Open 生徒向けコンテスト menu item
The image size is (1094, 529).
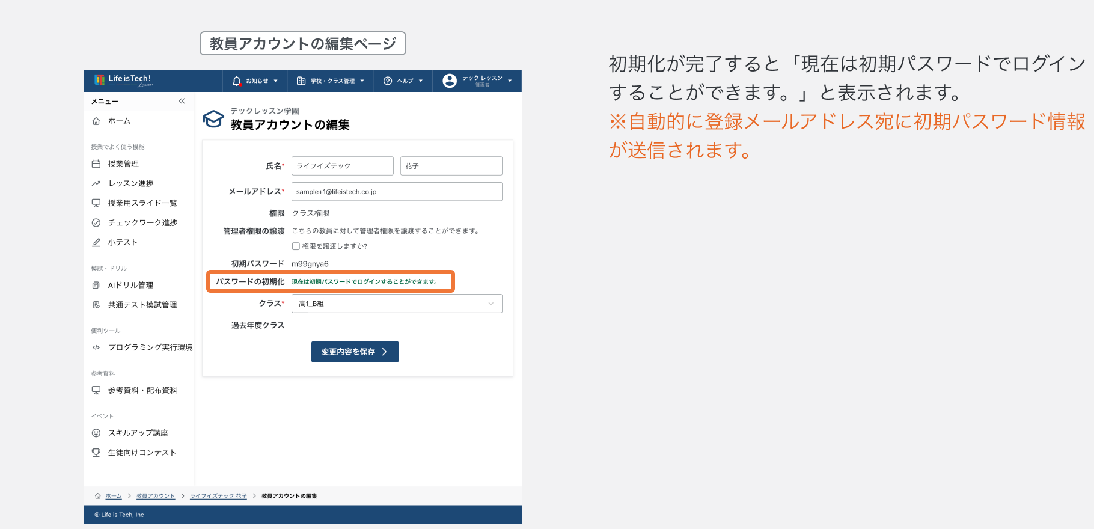tap(142, 453)
